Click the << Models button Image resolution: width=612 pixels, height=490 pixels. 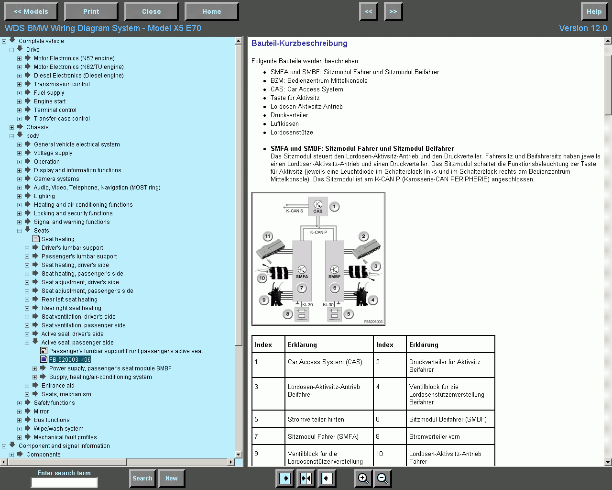click(x=31, y=11)
